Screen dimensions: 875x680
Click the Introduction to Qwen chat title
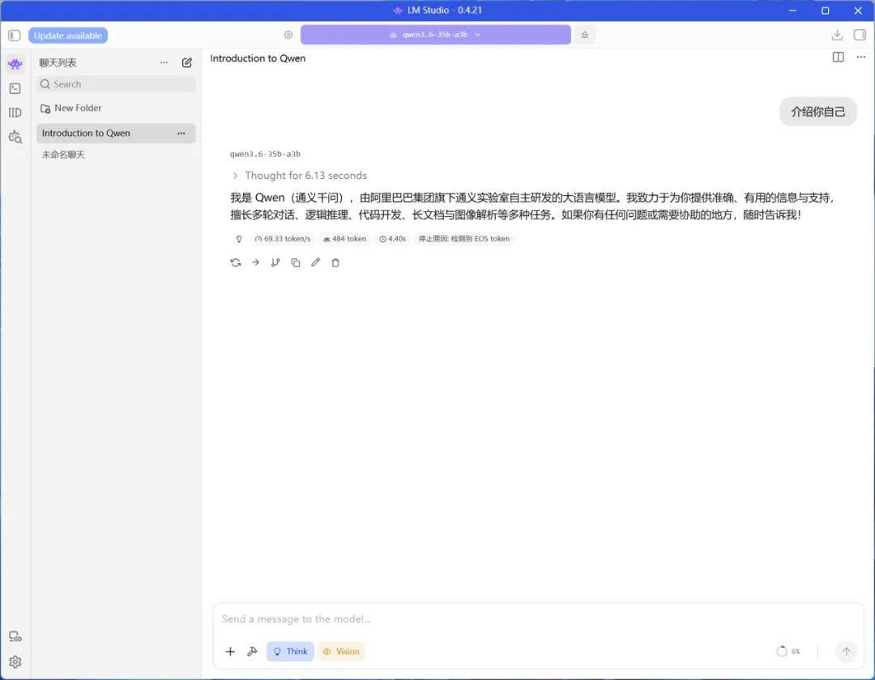pyautogui.click(x=258, y=58)
